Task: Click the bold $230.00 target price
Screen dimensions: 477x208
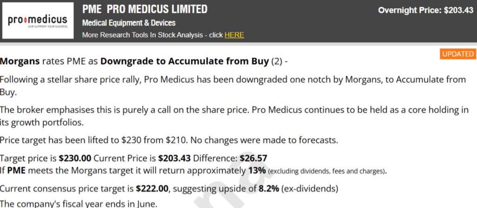Action: [75, 158]
